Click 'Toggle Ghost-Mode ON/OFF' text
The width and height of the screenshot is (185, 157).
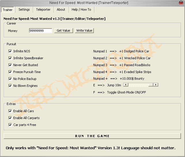click(x=127, y=92)
